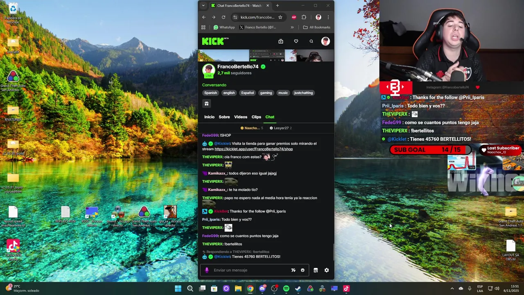Select LAYOUT SA OBS.lsl desktop file

(510, 250)
